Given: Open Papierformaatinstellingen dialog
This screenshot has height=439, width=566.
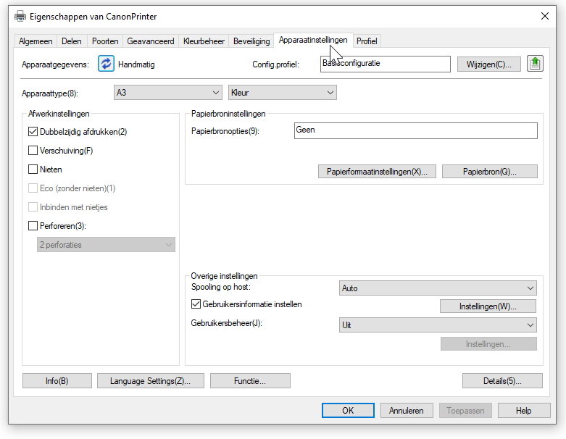Looking at the screenshot, I should point(377,172).
